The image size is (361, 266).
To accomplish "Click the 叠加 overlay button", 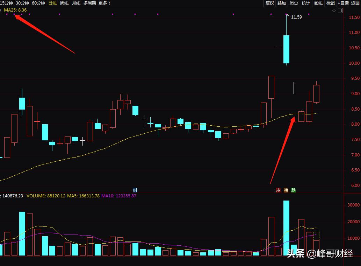I will (282, 3).
